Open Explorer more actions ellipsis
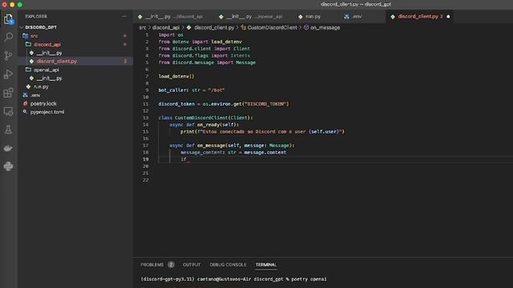The width and height of the screenshot is (513, 288). pos(124,16)
